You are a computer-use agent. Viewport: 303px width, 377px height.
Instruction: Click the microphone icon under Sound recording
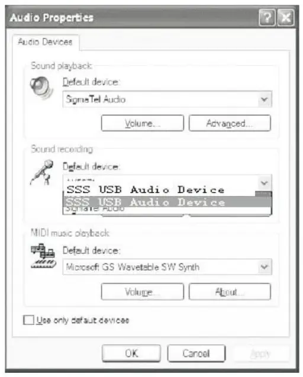pyautogui.click(x=42, y=172)
